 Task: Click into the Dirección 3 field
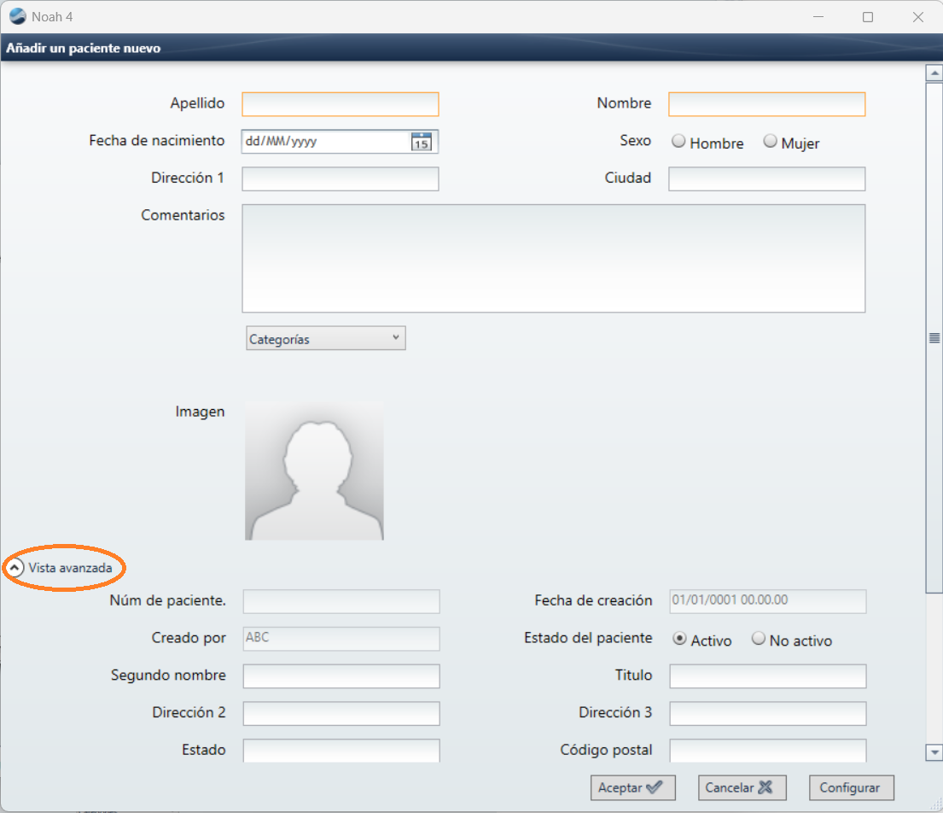click(x=767, y=713)
